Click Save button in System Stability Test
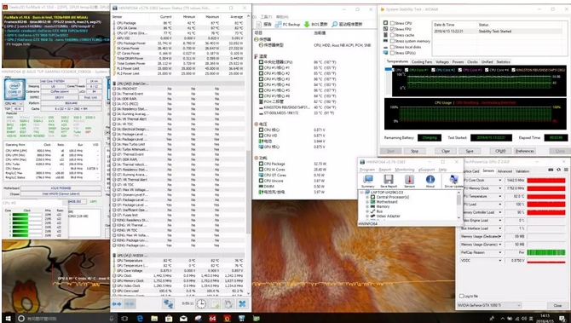Image resolution: width=571 pixels, height=323 pixels. (x=470, y=151)
